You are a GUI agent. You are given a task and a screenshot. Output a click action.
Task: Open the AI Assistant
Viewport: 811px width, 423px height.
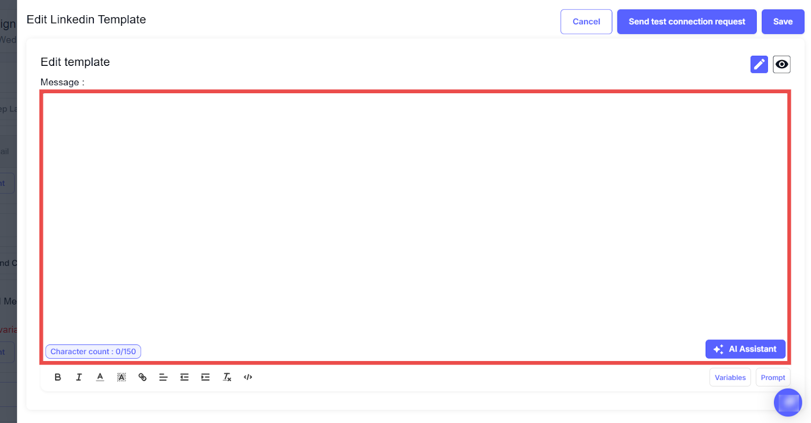coord(745,349)
